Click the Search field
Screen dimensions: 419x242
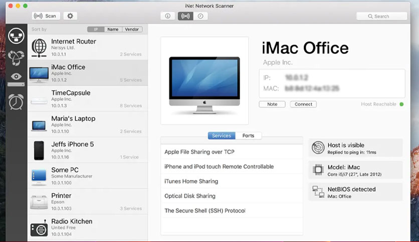(x=381, y=16)
